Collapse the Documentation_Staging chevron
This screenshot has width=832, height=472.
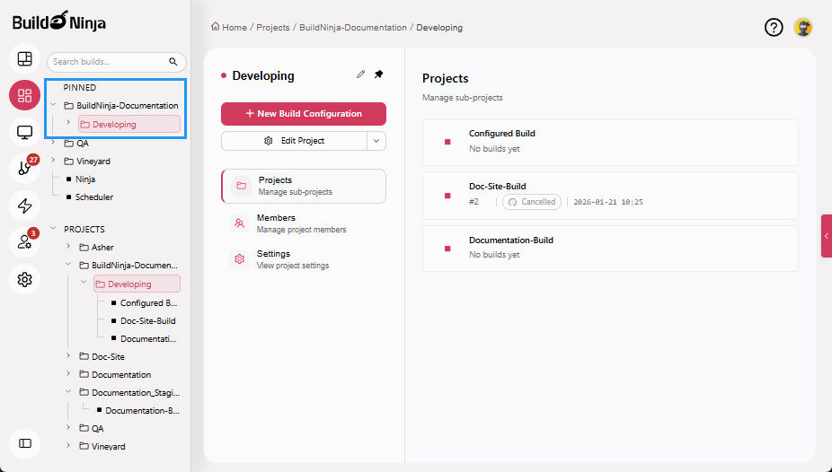[68, 391]
